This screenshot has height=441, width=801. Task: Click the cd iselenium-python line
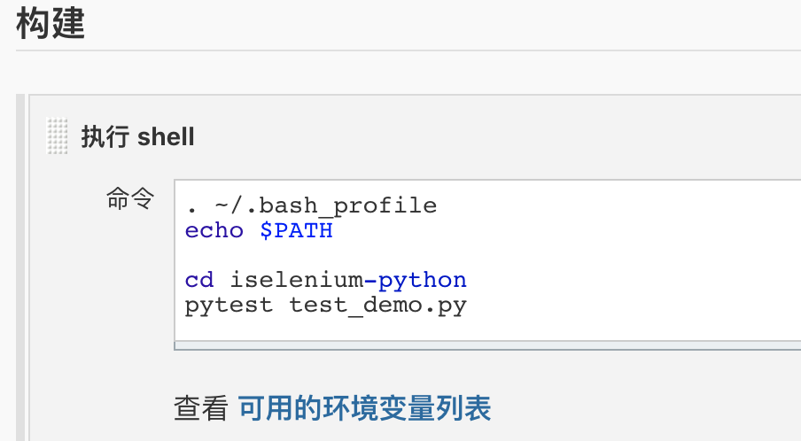[x=325, y=280]
